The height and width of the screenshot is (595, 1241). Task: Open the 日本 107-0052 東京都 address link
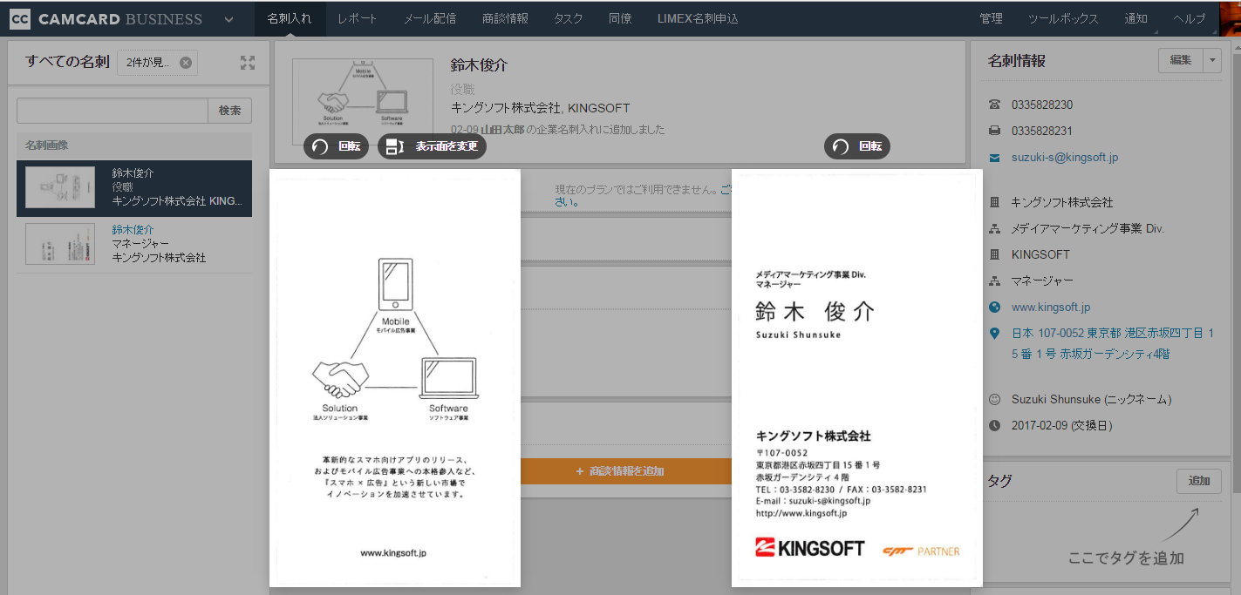[x=1113, y=344]
